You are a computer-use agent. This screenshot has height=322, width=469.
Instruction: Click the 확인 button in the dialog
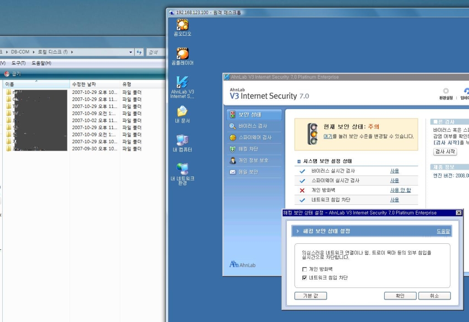[x=400, y=296]
